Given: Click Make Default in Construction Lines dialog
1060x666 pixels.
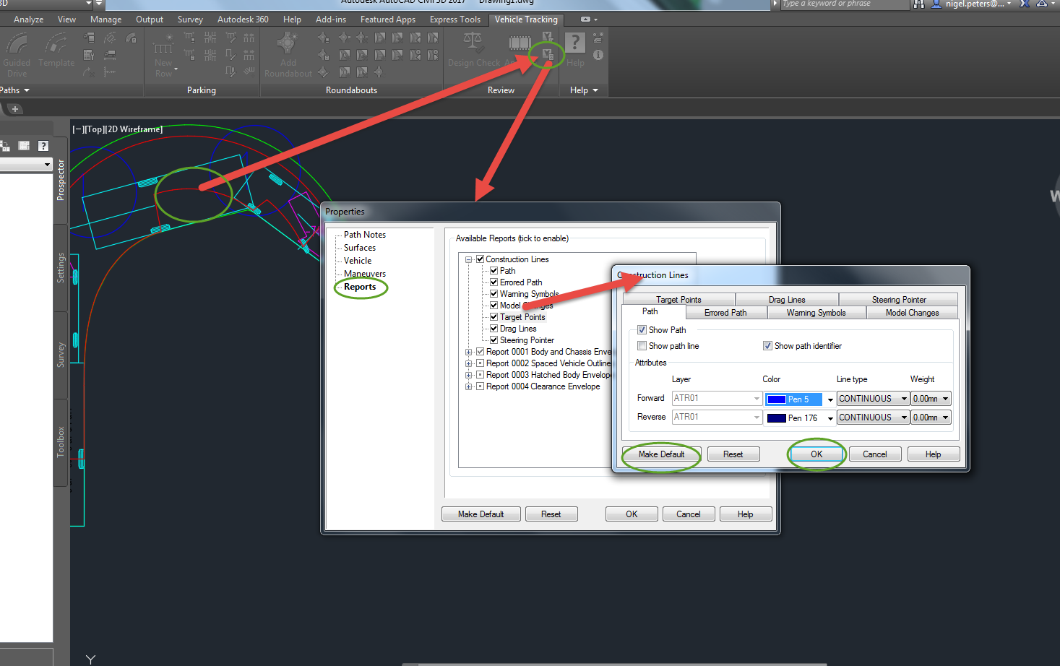Looking at the screenshot, I should tap(661, 454).
